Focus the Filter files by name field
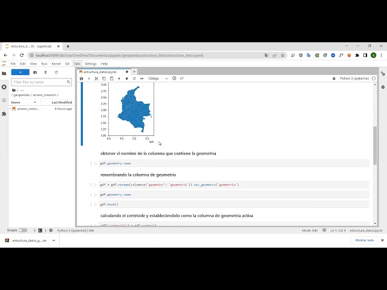 [x=42, y=82]
